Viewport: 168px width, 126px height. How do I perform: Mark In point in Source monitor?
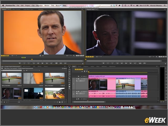(24, 63)
